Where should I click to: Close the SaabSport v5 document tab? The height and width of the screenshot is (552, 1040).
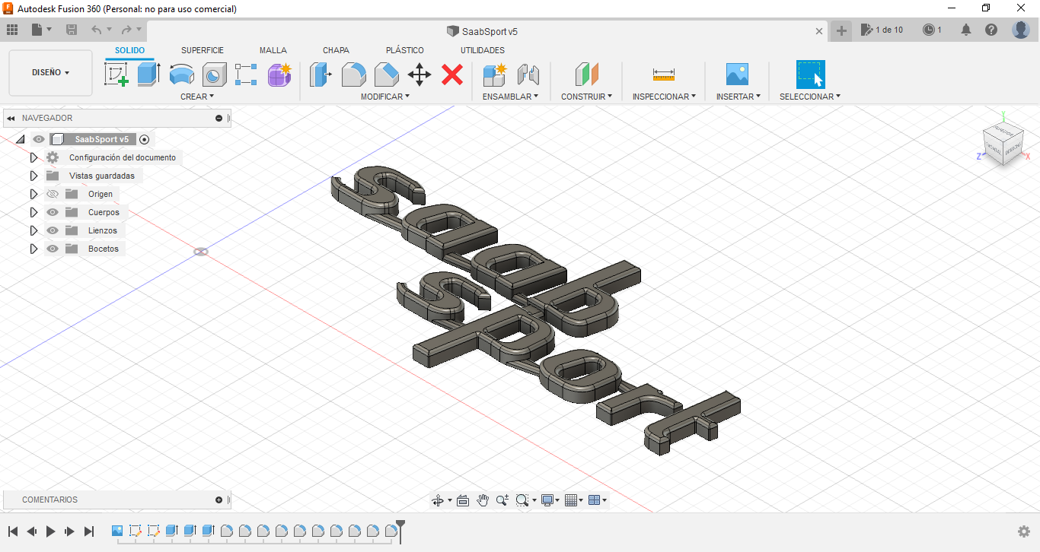pos(819,31)
